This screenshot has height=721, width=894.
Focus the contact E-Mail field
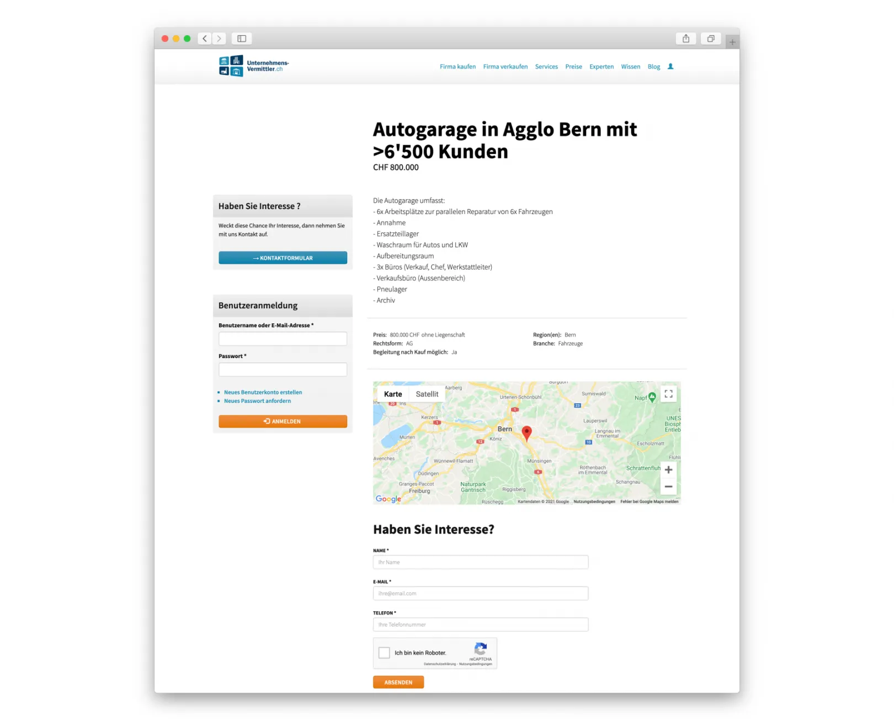click(x=481, y=594)
